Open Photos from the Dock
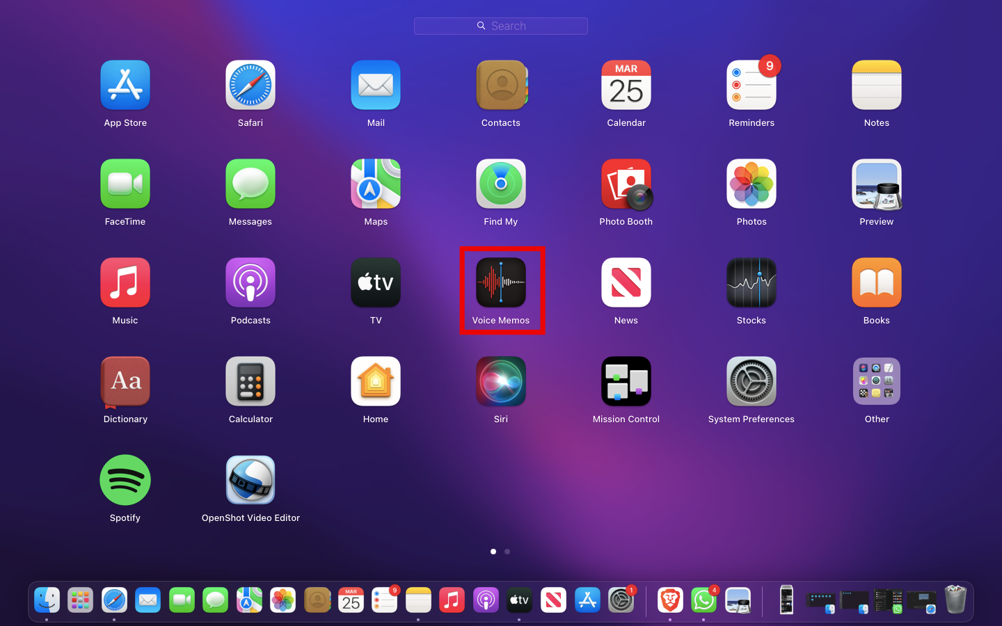 [283, 600]
